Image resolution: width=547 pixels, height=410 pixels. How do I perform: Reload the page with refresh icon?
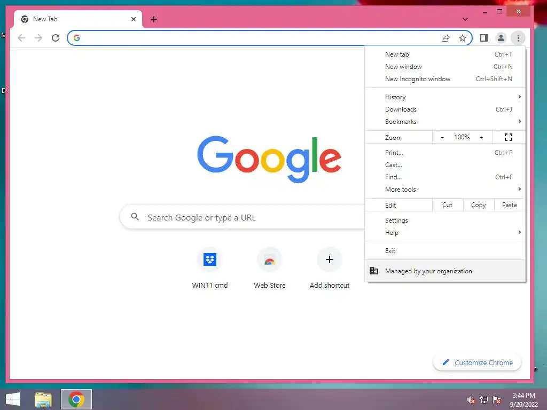(56, 38)
